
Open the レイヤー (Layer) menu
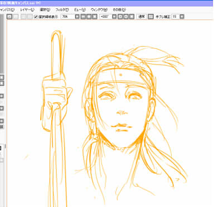click(27, 9)
